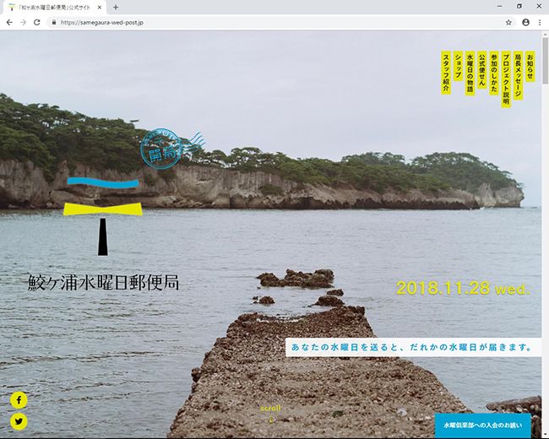The width and height of the screenshot is (549, 439).
Task: Bookmark this page with star icon
Action: [x=508, y=22]
